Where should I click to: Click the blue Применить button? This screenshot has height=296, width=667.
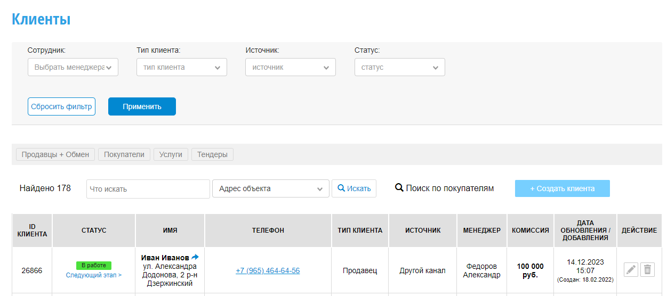tap(142, 106)
